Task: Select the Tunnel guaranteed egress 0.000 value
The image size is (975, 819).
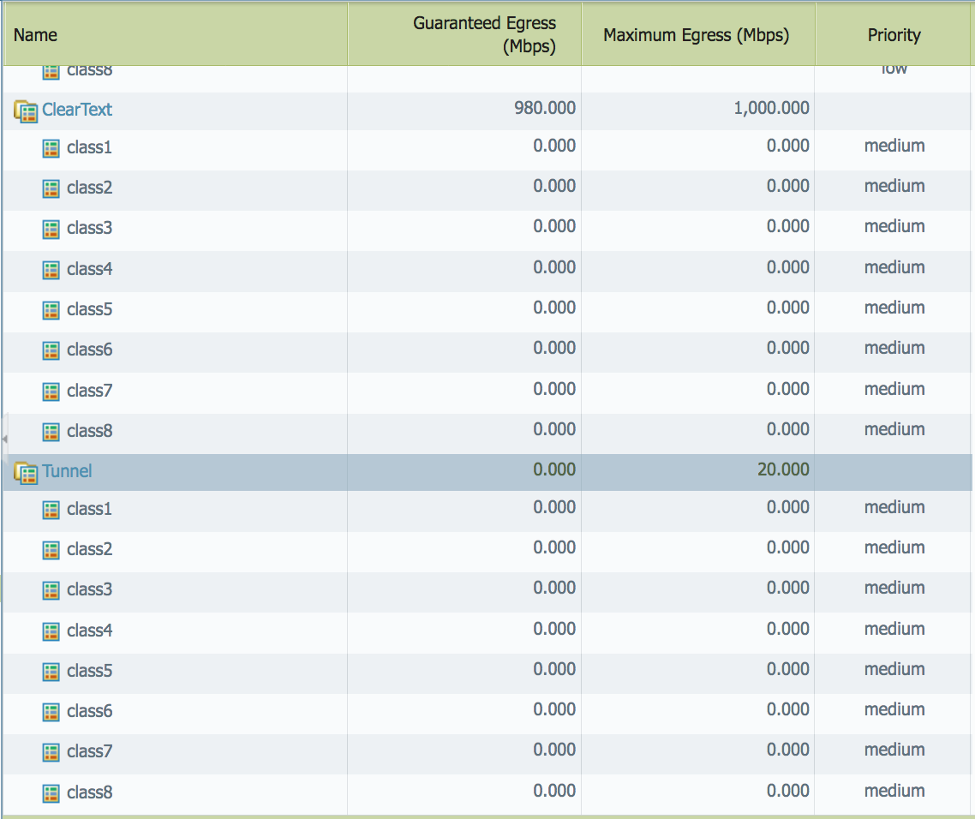Action: (x=554, y=469)
